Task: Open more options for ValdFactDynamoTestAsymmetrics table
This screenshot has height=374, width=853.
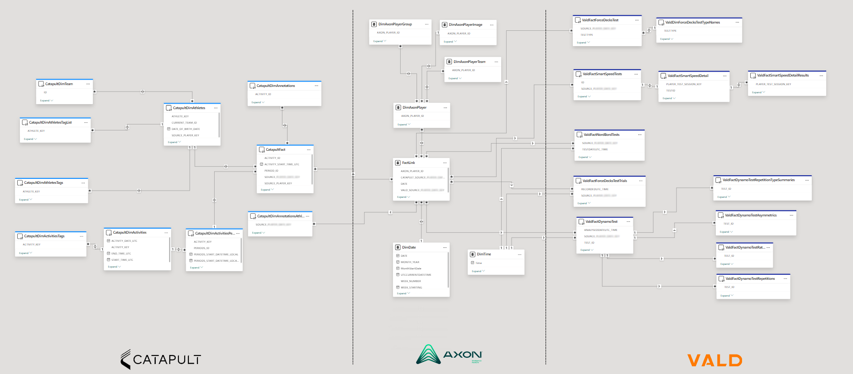Action: point(791,215)
